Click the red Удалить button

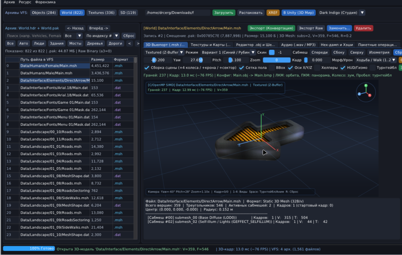(363, 28)
